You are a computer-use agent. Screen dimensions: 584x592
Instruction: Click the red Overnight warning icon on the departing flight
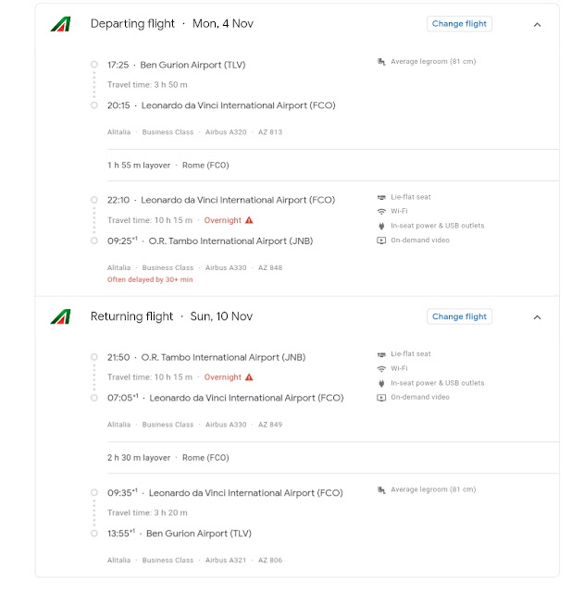[x=249, y=221]
